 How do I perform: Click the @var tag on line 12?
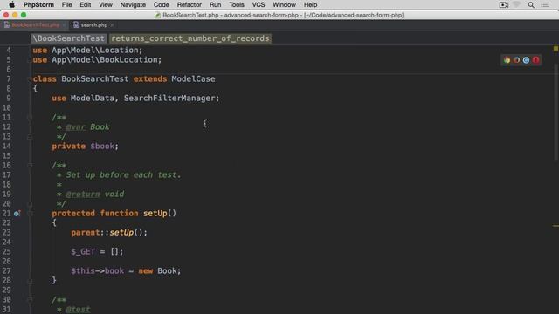click(x=76, y=127)
